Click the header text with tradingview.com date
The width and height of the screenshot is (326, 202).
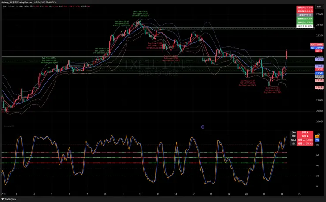pos(29,2)
